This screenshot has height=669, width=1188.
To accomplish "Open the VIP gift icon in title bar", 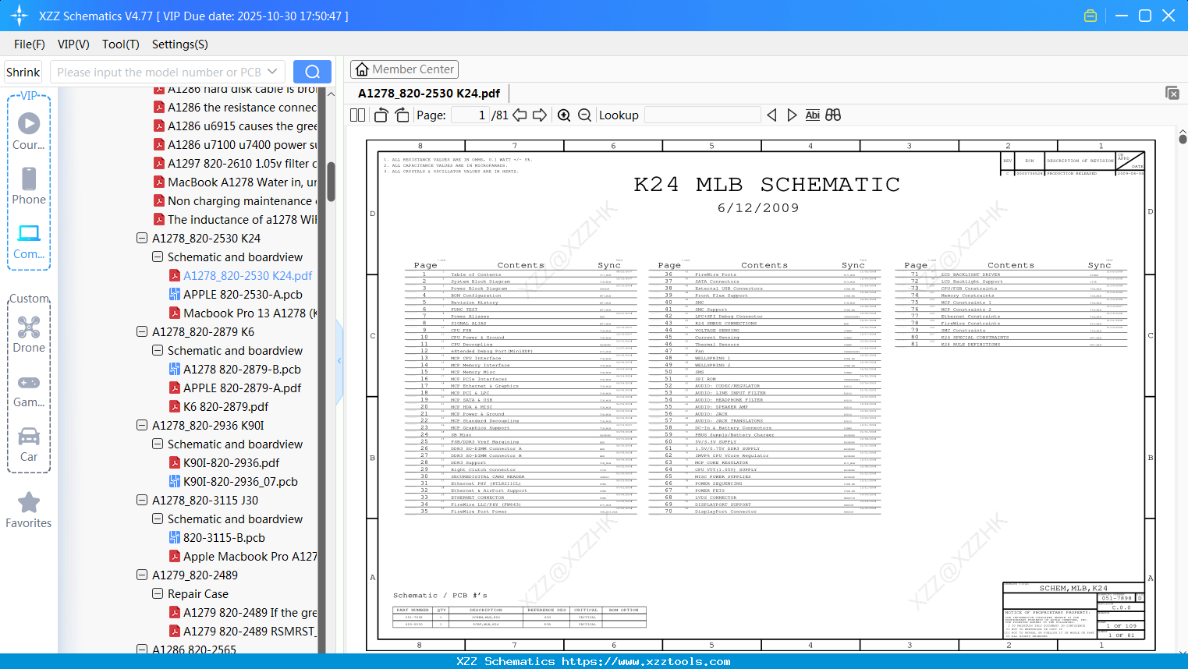I will 1090,16.
